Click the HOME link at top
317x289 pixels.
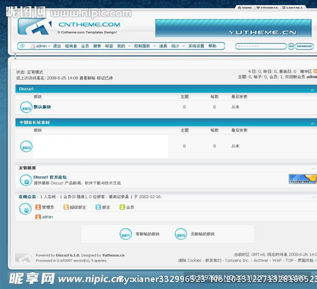pyautogui.click(x=245, y=8)
